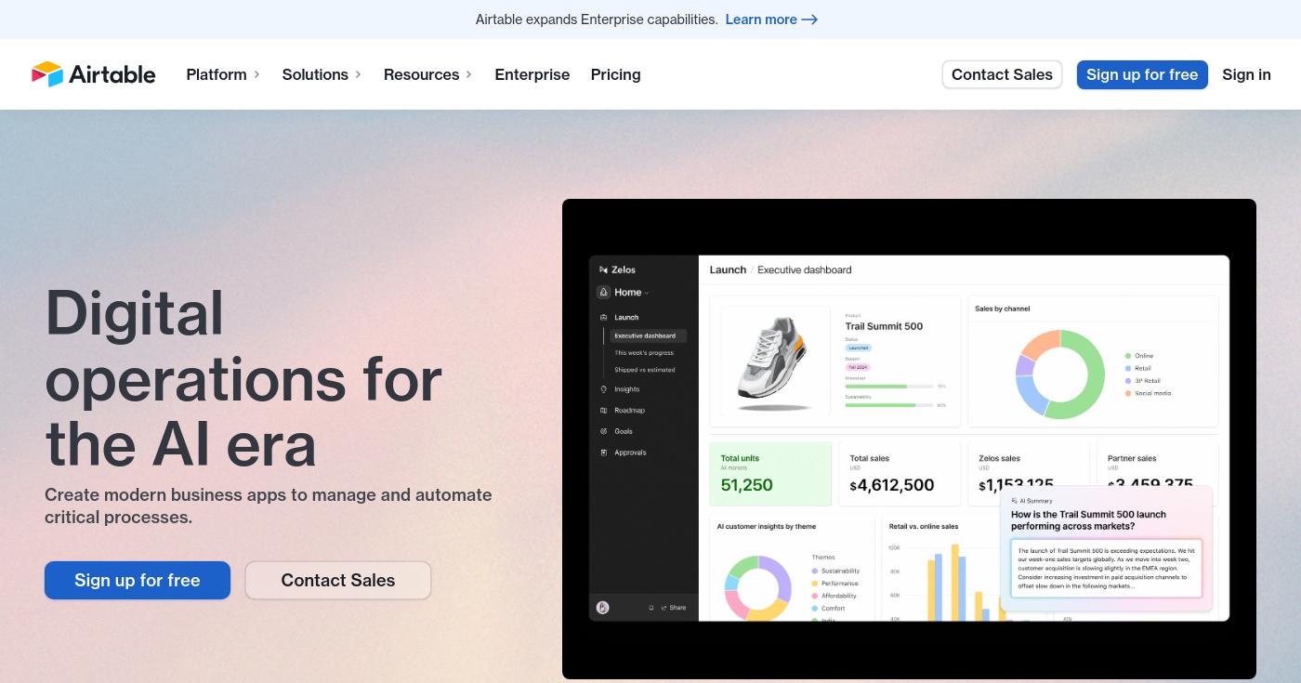Click the Partner sales card heading
The width and height of the screenshot is (1301, 683).
(1132, 458)
